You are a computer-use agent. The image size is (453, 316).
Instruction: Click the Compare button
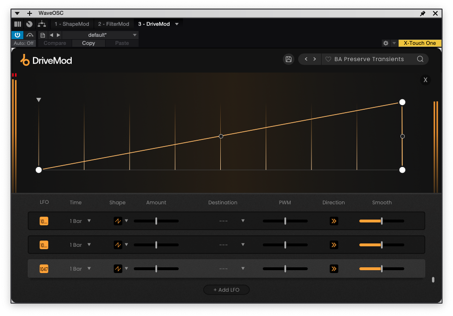click(55, 43)
